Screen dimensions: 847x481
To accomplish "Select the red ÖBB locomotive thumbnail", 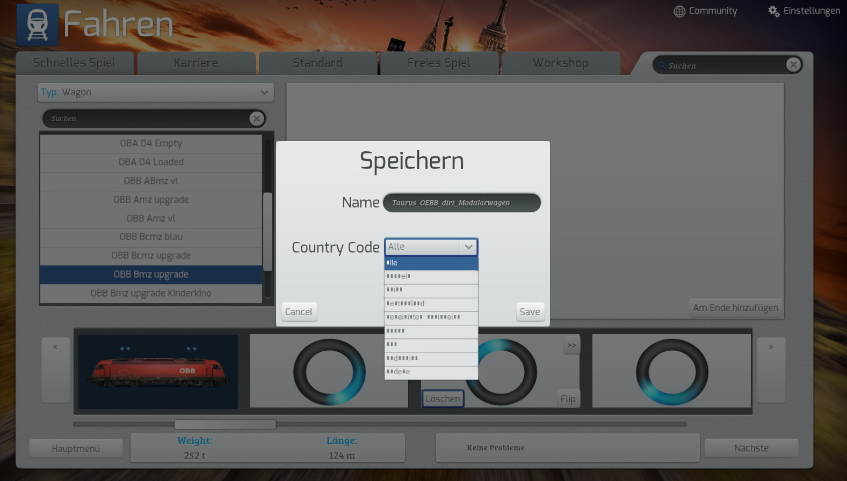I will [158, 372].
